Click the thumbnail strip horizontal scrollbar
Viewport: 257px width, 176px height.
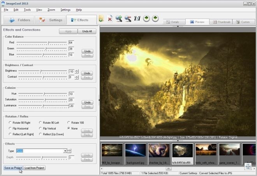click(x=168, y=169)
